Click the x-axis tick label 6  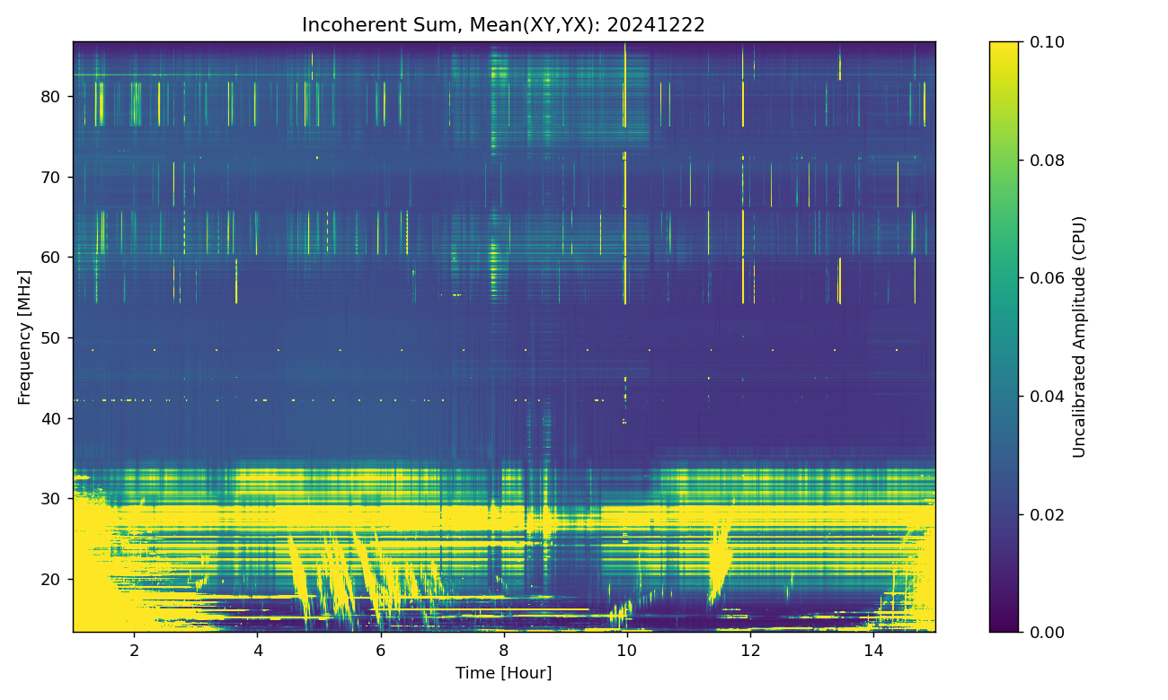point(380,650)
